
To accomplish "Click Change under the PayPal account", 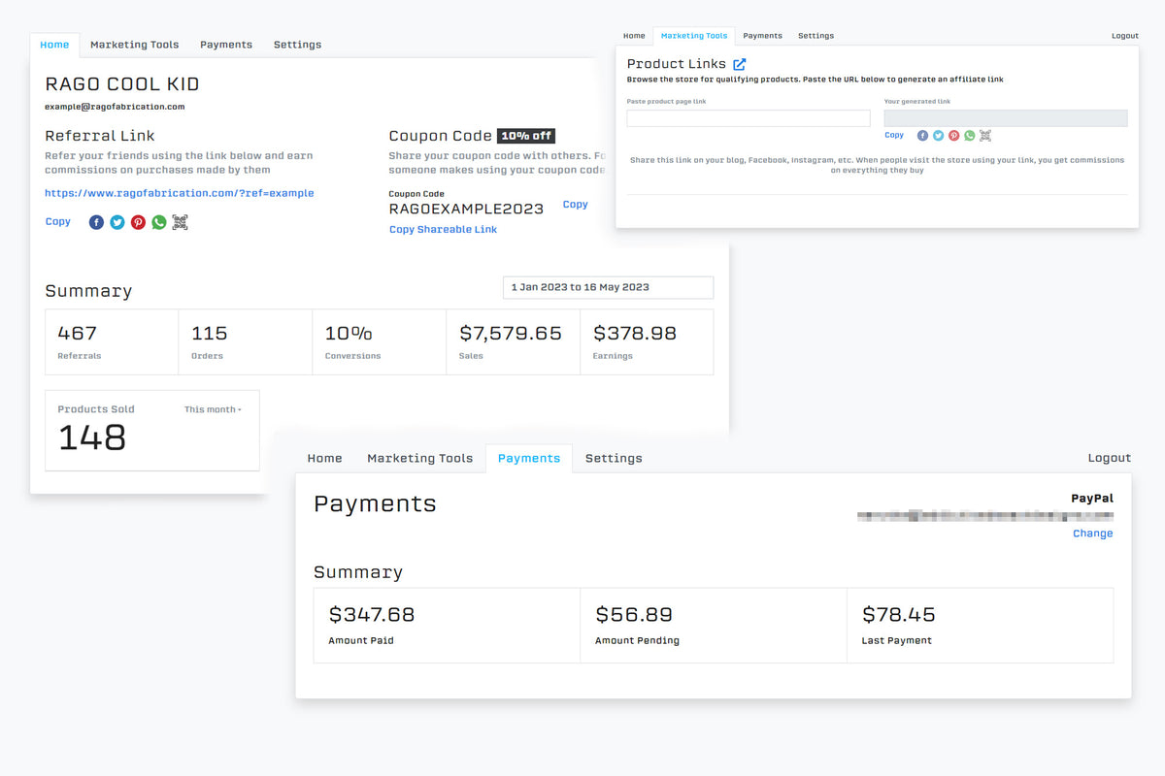I will click(1092, 533).
